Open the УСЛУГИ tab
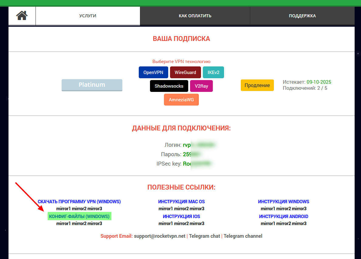 (x=88, y=16)
